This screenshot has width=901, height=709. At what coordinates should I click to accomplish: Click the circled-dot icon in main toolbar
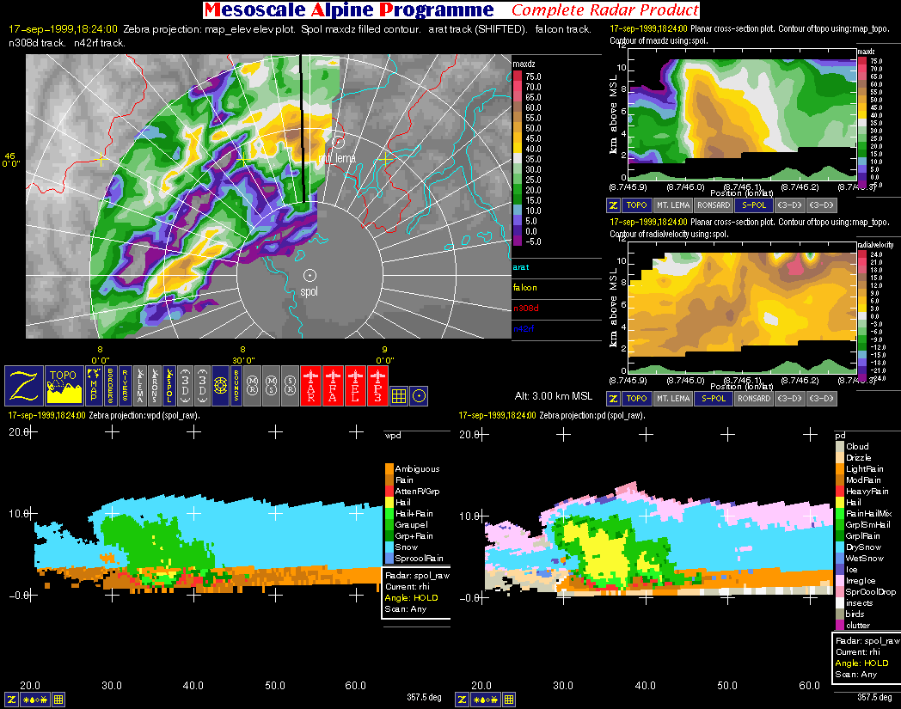pyautogui.click(x=419, y=396)
